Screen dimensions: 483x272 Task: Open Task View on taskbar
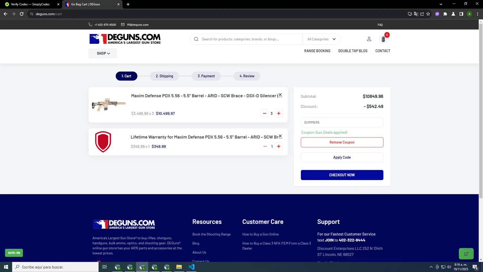(104, 267)
